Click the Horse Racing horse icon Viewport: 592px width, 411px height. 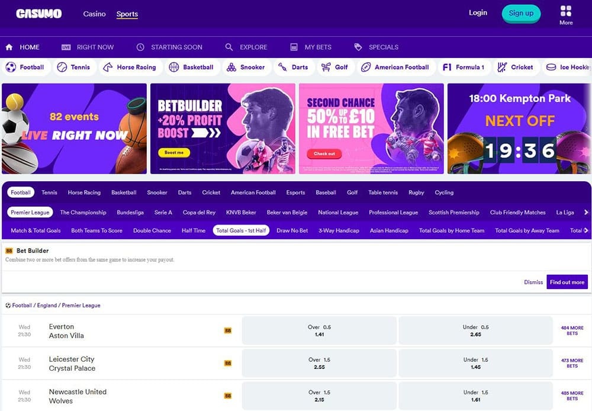[x=108, y=68]
